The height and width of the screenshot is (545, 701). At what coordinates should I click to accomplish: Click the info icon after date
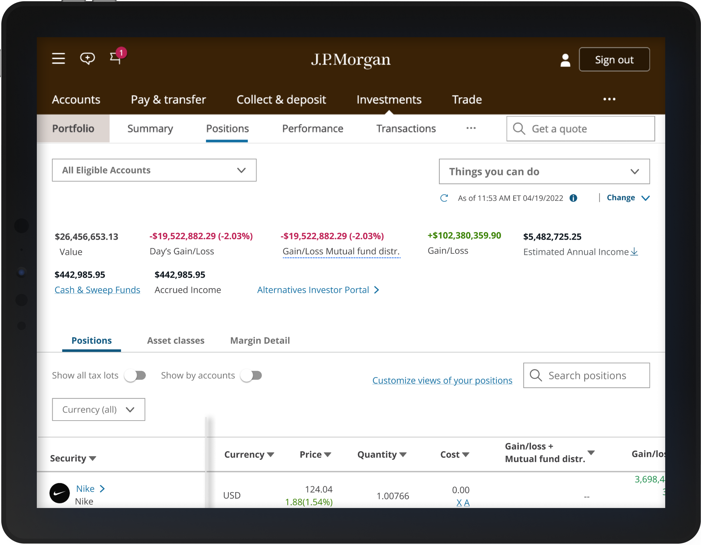(x=573, y=198)
